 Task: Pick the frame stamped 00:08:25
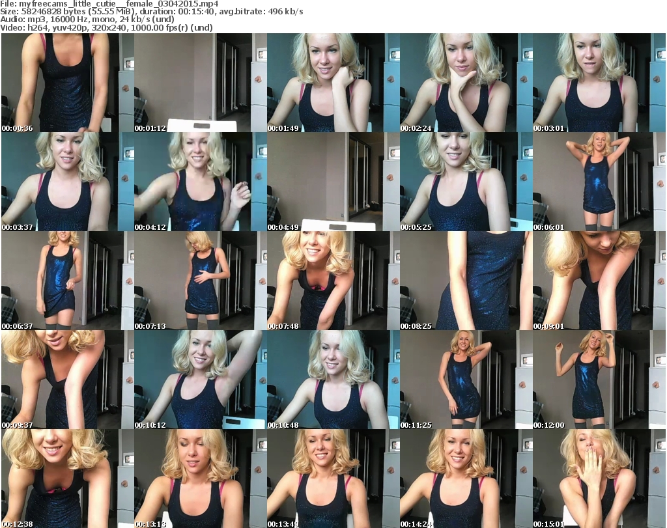click(466, 281)
